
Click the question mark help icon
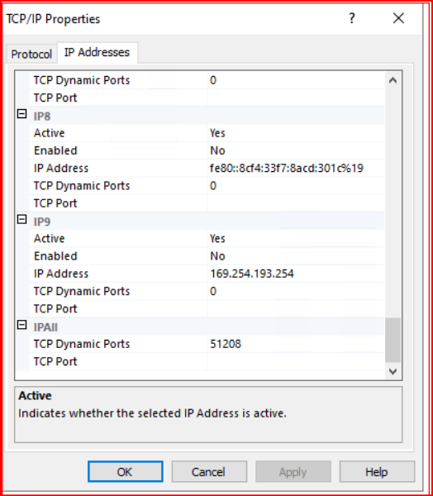point(352,18)
